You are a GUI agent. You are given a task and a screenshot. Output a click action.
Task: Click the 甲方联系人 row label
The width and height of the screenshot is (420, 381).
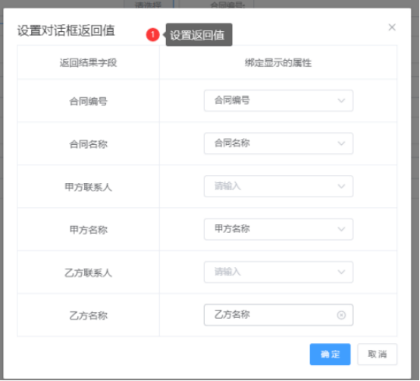pyautogui.click(x=88, y=187)
